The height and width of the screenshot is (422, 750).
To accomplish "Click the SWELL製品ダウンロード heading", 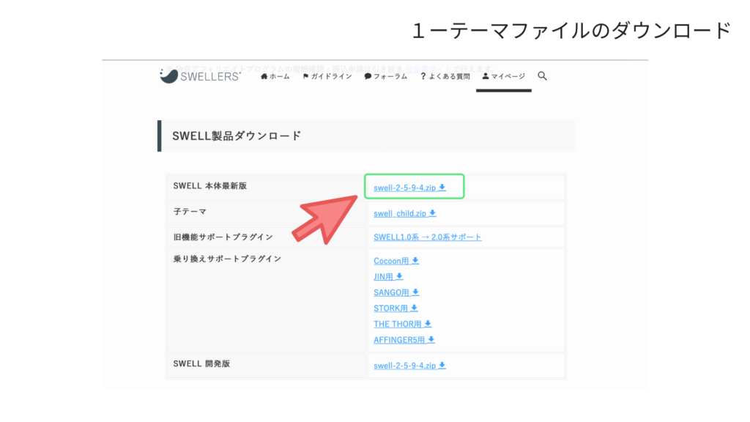I will point(237,136).
